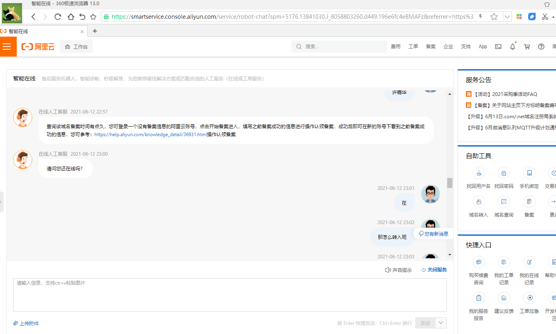Screen dimensions: 556x334
Task: Click the 手机绑定 tool icon
Action: coord(529,173)
